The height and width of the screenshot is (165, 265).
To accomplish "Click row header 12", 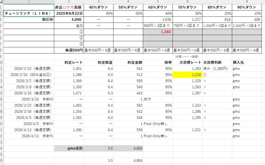I will pos(2,74).
